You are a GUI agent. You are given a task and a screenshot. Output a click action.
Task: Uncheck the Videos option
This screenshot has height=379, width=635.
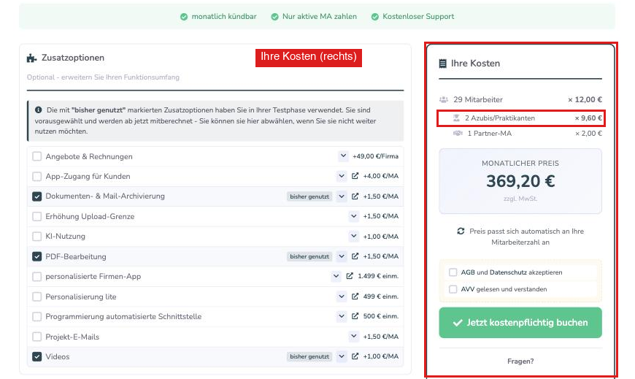click(36, 356)
